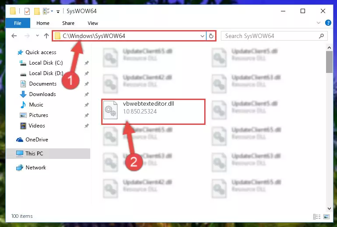
Task: Switch to Large icons view layout button
Action: 326,217
